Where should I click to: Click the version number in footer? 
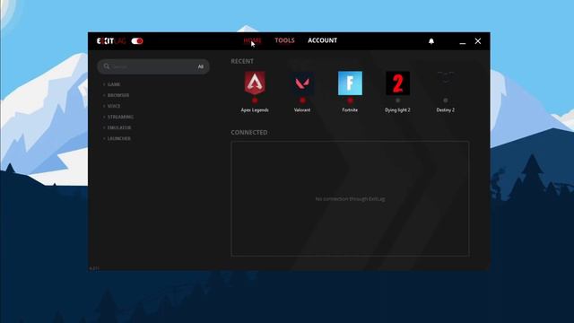[x=94, y=268]
